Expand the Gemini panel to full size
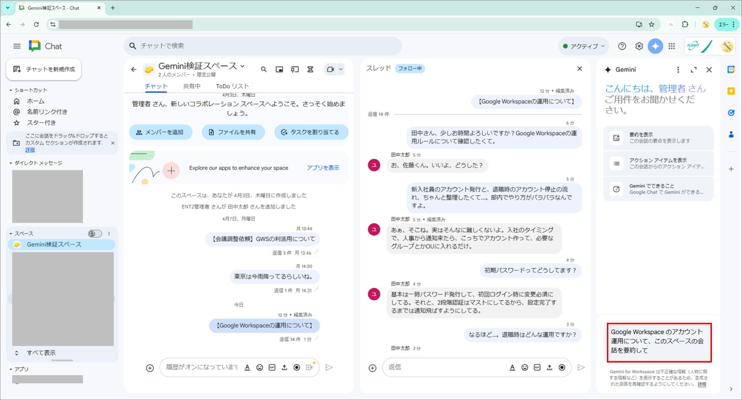The width and height of the screenshot is (742, 400). 693,70
